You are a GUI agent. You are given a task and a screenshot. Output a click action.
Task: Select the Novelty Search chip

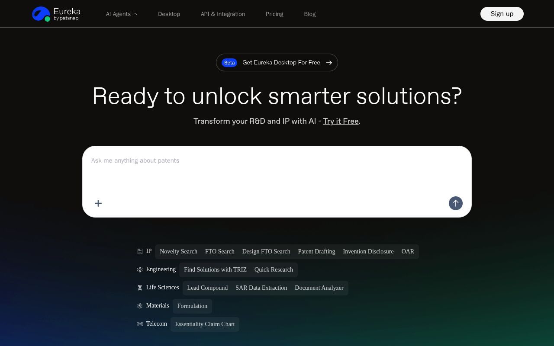[x=178, y=251]
